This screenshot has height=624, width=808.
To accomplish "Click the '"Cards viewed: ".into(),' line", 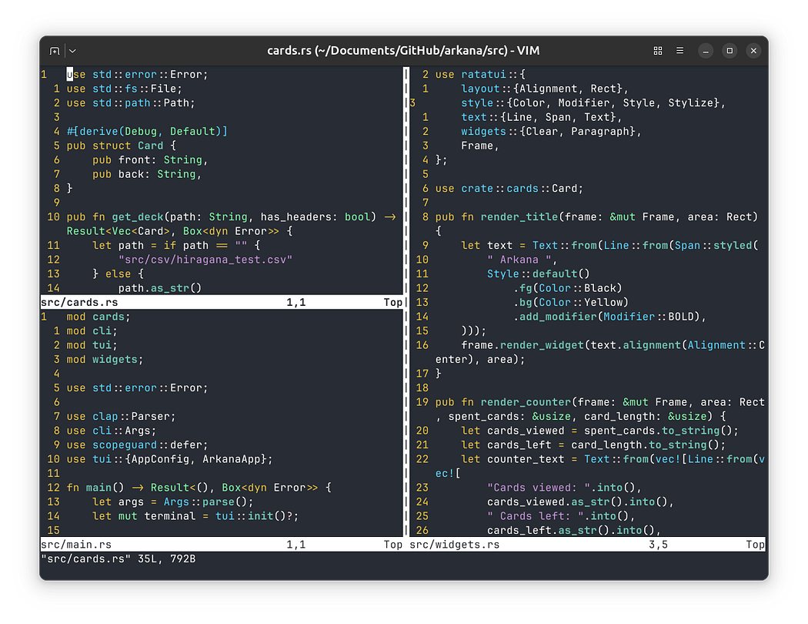I will (564, 488).
